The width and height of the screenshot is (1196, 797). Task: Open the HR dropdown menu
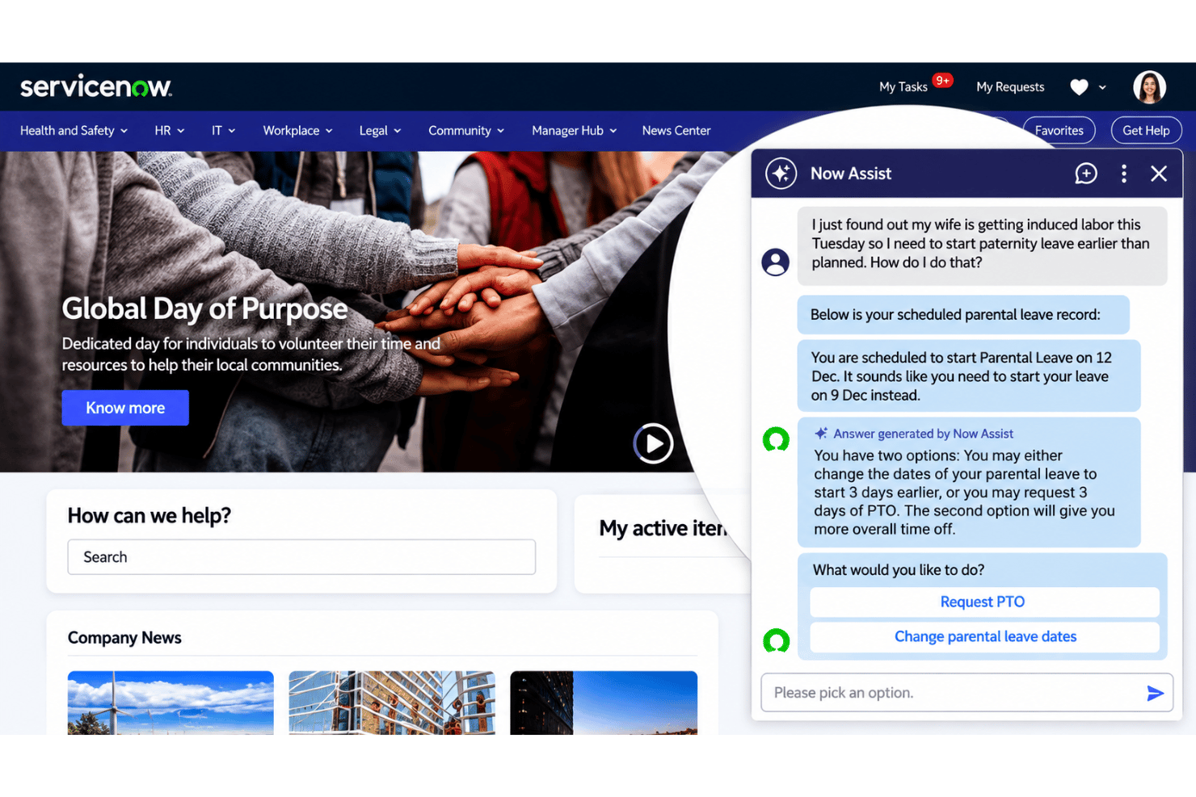[170, 131]
